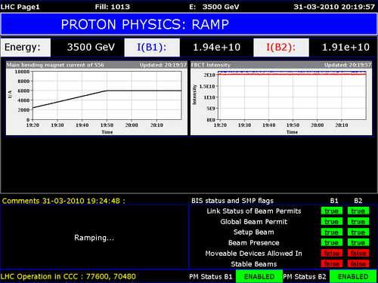Click B2 true flag for Link Status

358,211
